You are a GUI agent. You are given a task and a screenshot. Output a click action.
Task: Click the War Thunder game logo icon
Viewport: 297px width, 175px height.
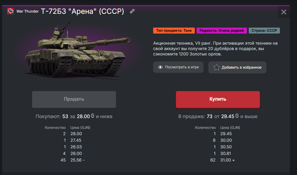coord(10,11)
